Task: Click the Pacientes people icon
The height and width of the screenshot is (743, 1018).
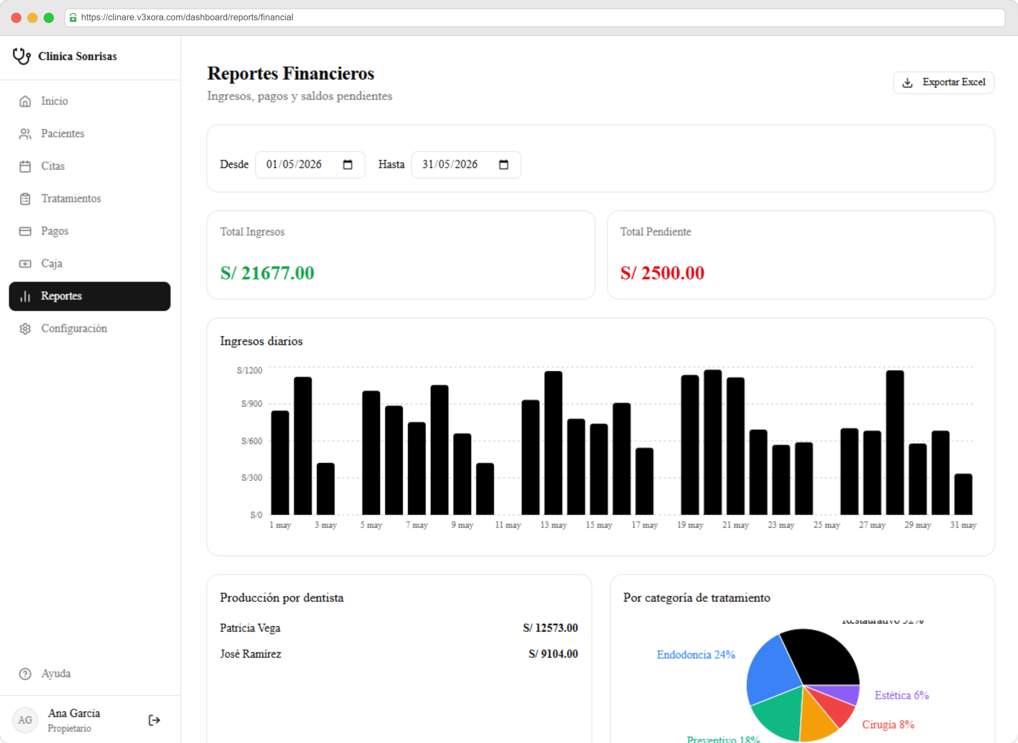Action: click(25, 134)
